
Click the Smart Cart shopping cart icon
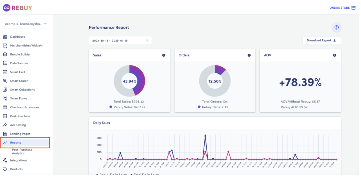coord(5,72)
